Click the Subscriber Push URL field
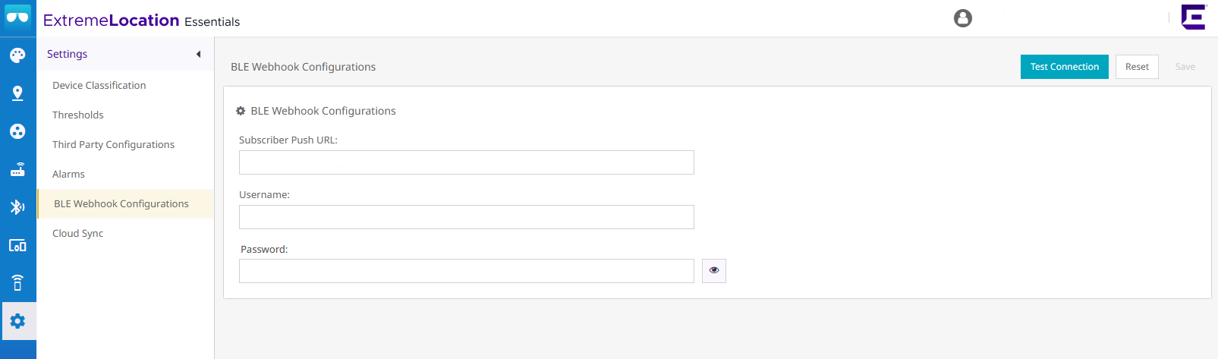Viewport: 1218px width, 359px height. click(467, 162)
